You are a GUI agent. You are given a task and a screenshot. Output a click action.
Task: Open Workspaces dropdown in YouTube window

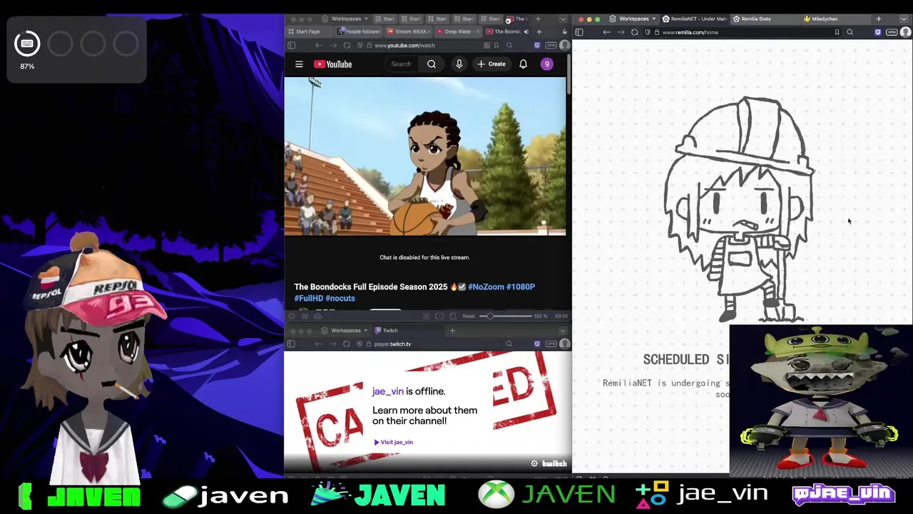point(346,19)
